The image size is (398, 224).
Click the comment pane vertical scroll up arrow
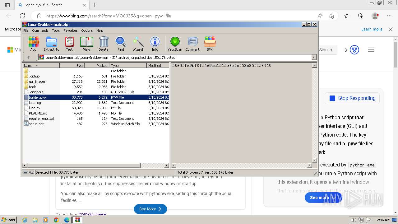[314, 65]
